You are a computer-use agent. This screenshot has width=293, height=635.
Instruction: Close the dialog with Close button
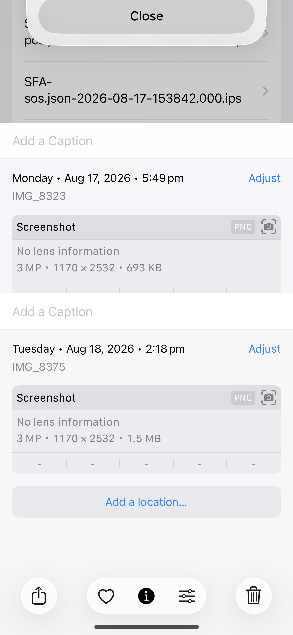(146, 16)
